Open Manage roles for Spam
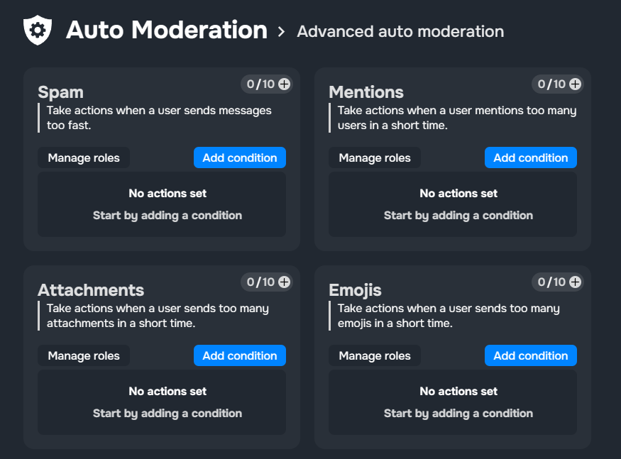The image size is (621, 459). pos(84,157)
